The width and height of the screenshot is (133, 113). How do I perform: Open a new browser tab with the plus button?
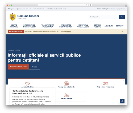[126, 6]
